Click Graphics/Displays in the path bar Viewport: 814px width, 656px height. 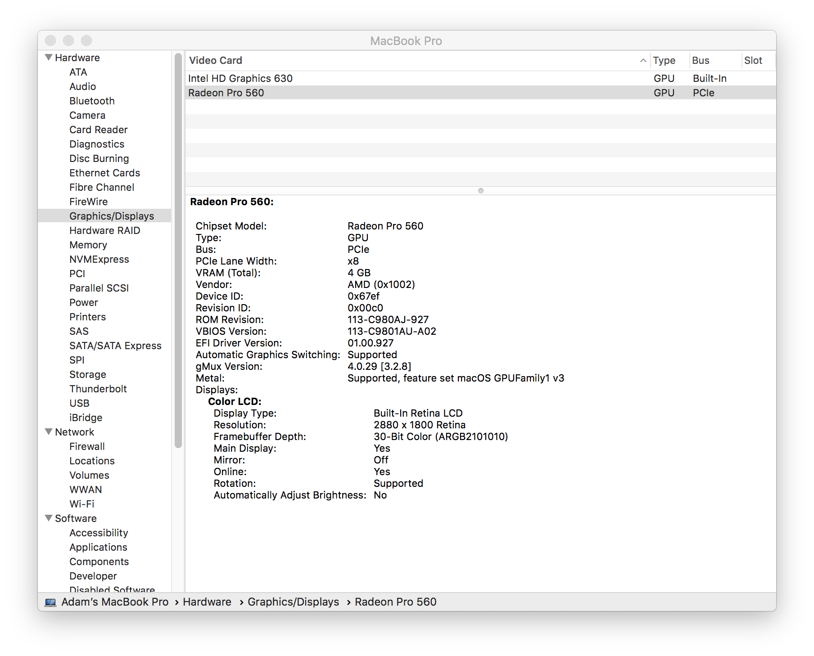tap(294, 602)
